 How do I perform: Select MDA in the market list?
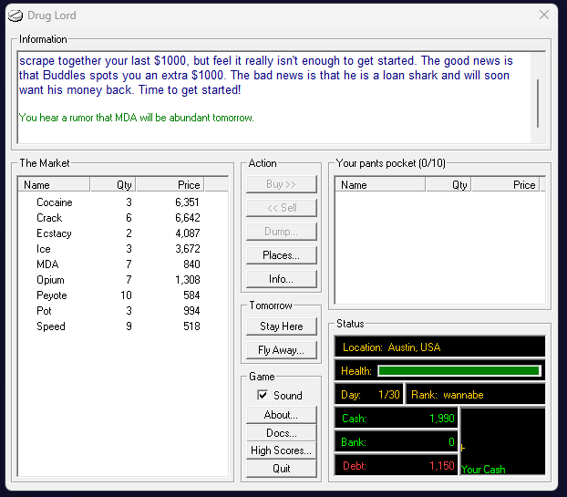(x=47, y=264)
